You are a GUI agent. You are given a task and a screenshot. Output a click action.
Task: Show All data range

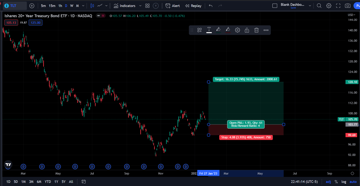pyautogui.click(x=71, y=182)
